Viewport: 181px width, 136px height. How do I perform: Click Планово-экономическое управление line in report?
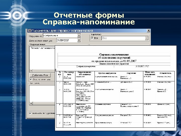click(x=114, y=64)
